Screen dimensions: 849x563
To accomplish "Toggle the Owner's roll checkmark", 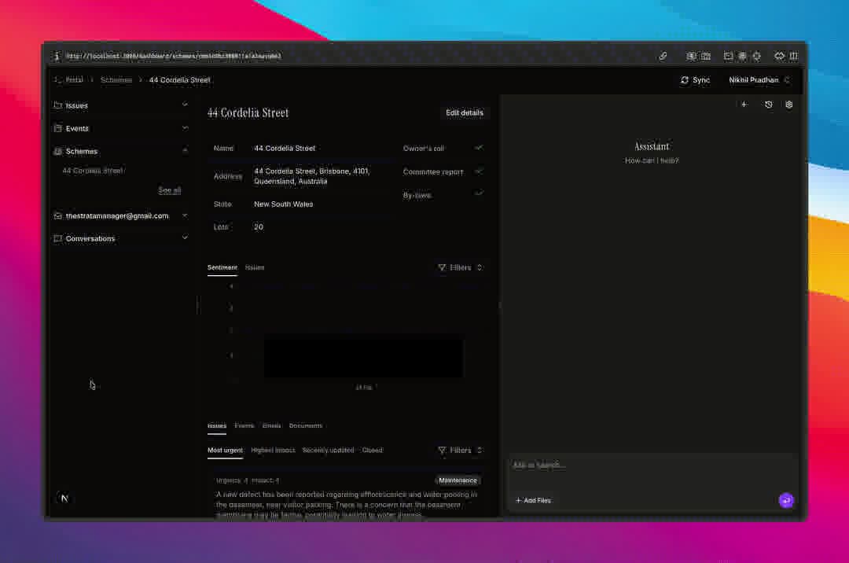I will [x=479, y=148].
